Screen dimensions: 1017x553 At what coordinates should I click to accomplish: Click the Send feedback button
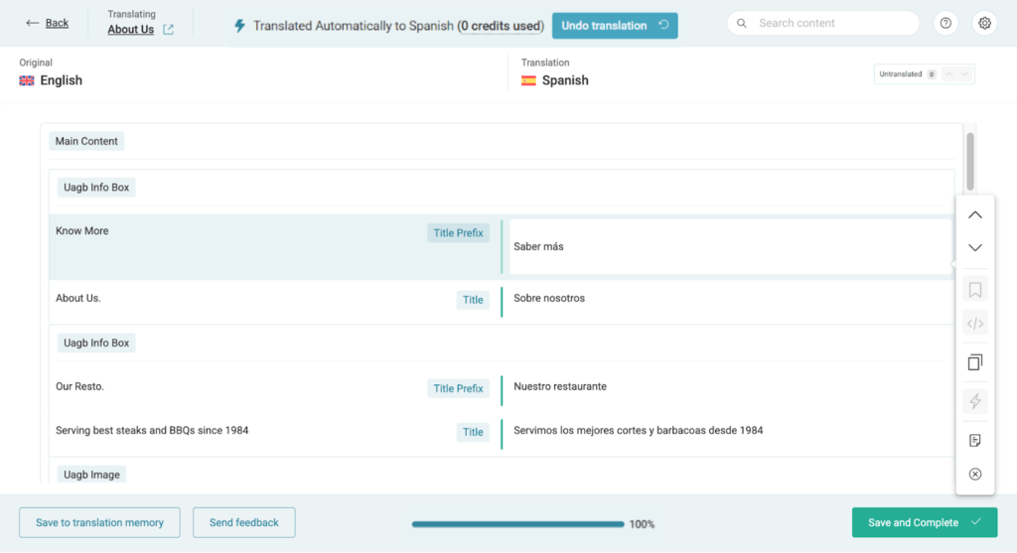click(x=243, y=522)
